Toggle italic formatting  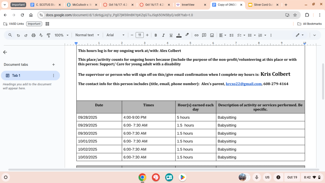coord(164,35)
